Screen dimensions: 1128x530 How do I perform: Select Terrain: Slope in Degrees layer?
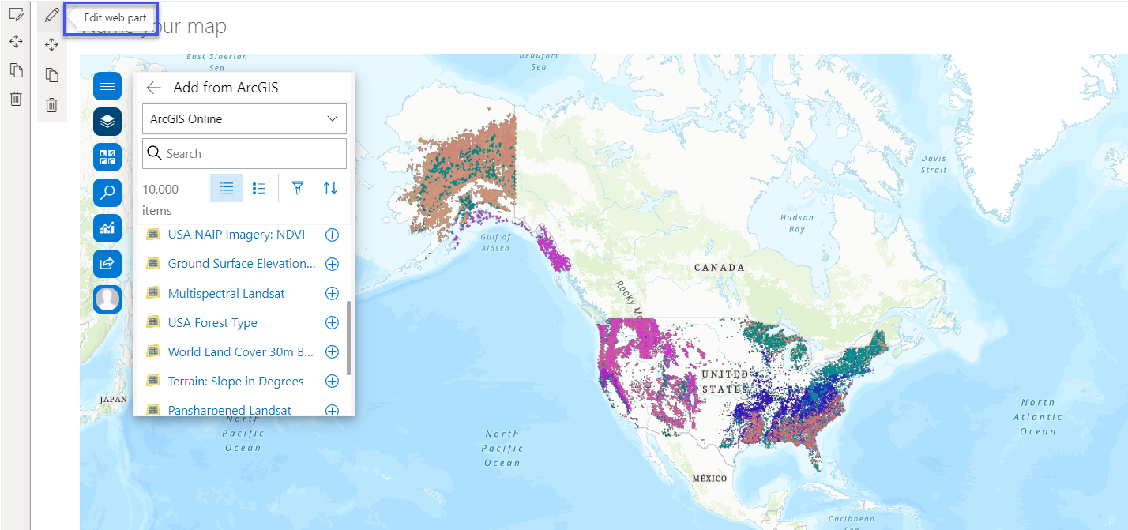click(235, 381)
